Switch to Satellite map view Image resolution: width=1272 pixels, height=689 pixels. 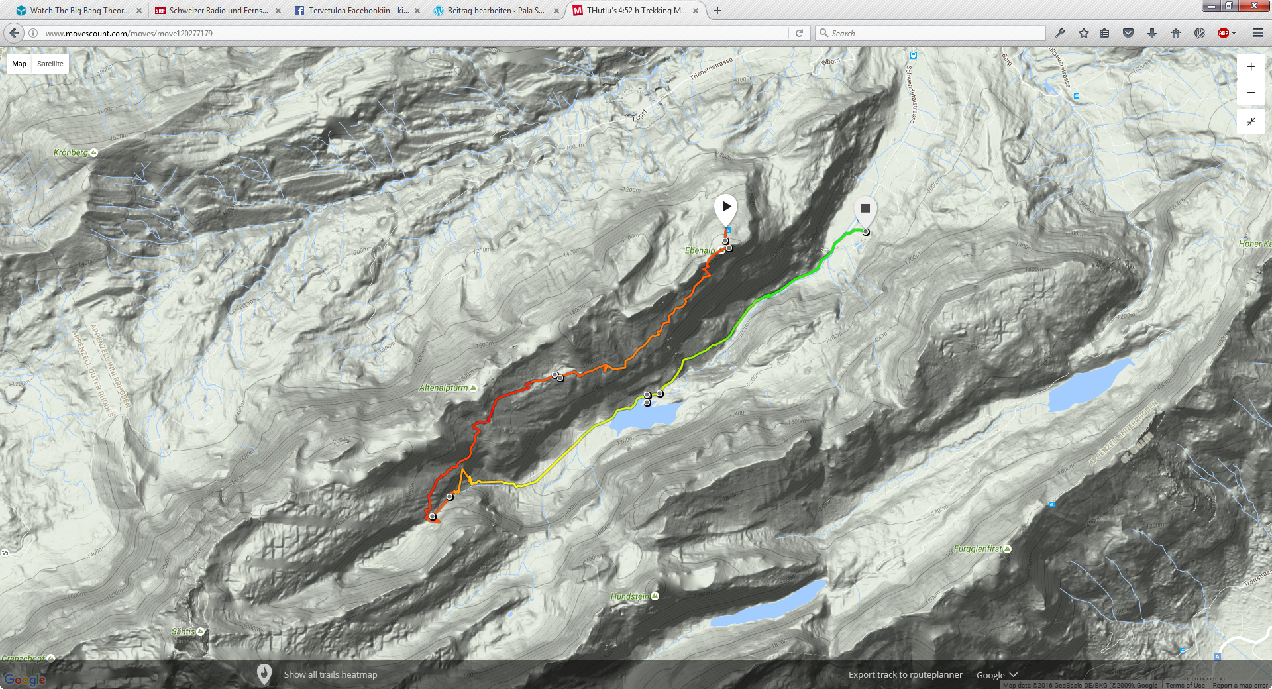point(50,64)
